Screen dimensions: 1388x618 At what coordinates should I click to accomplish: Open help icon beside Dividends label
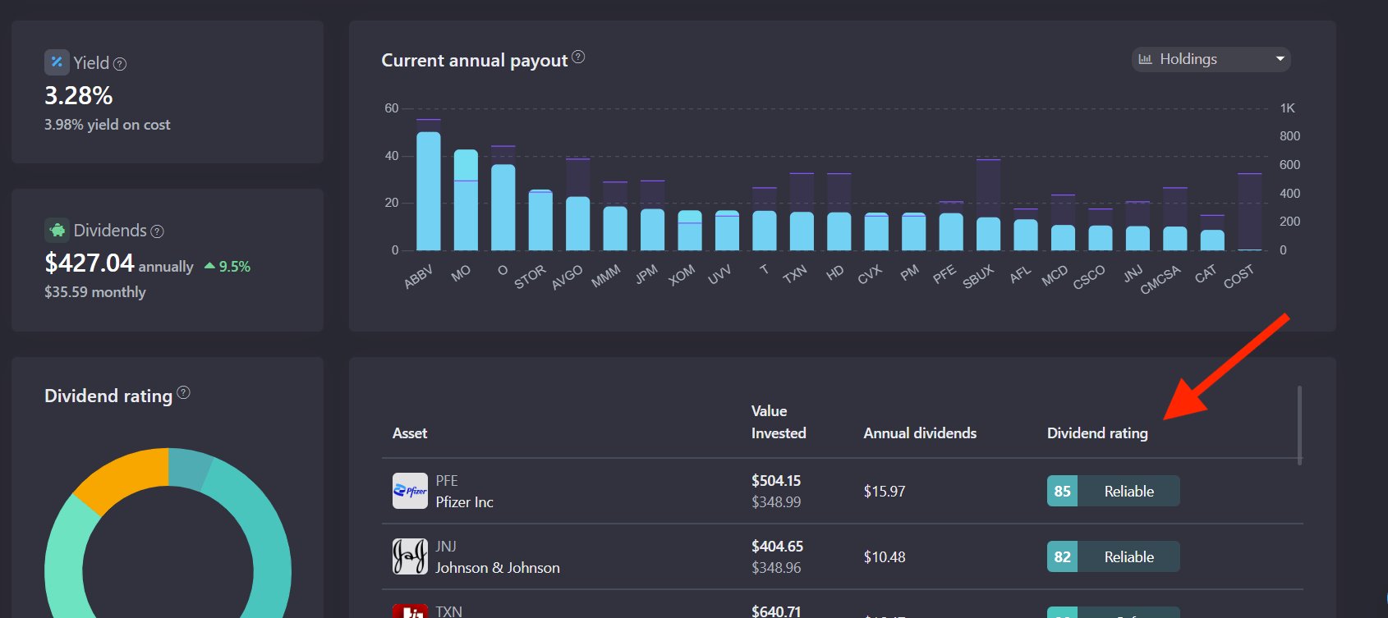pos(158,231)
